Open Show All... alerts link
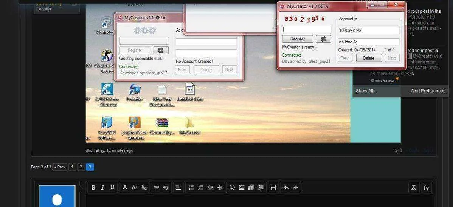 pos(366,91)
